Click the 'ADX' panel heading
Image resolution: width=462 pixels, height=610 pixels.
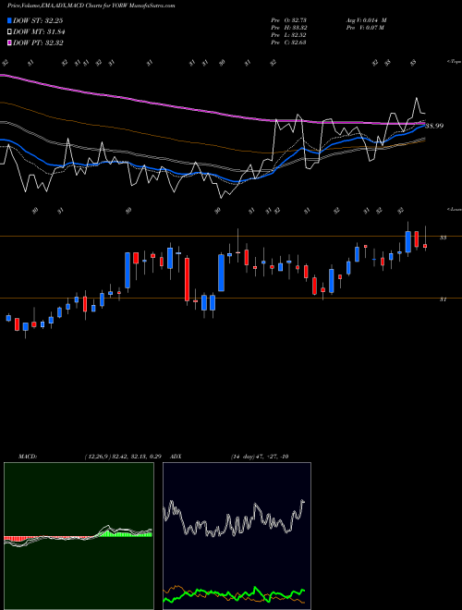tap(176, 457)
